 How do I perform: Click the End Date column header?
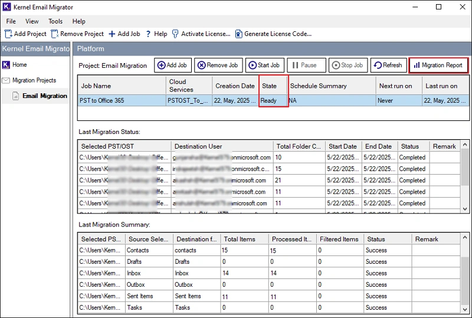click(379, 146)
